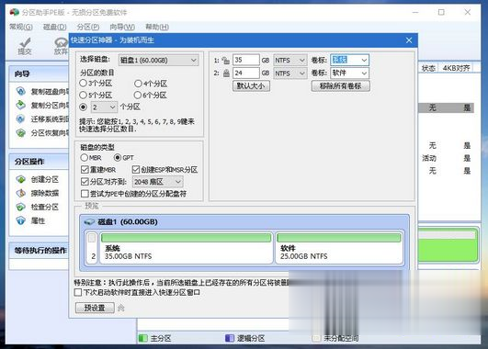This screenshot has width=488, height=349.
Task: Open 复制分区向导 (copy partition wizard) icon in sidebar
Action: pyautogui.click(x=21, y=105)
